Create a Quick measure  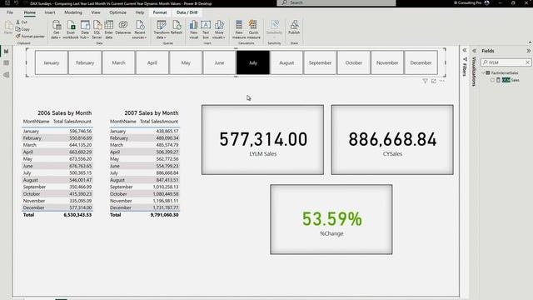(x=253, y=29)
